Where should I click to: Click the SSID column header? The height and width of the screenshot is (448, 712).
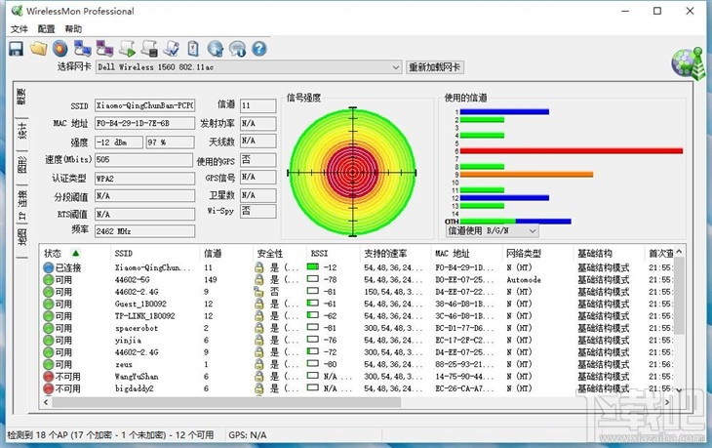tap(155, 253)
